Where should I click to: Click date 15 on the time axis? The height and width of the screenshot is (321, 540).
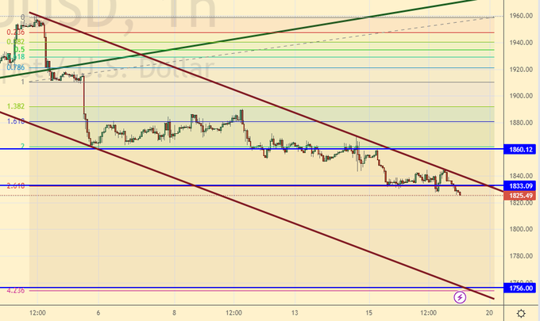pos(368,313)
